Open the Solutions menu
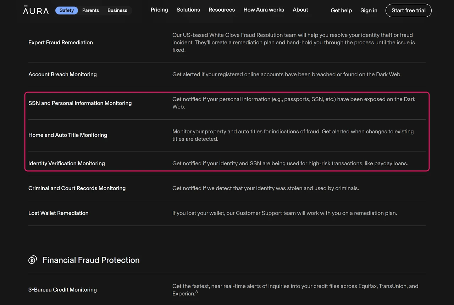Screen dimensions: 454x305 [x=188, y=10]
